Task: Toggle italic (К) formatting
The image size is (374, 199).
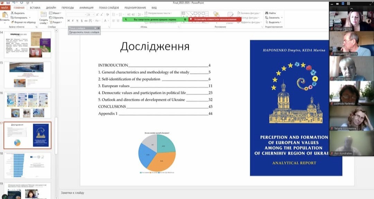Action: [73, 21]
